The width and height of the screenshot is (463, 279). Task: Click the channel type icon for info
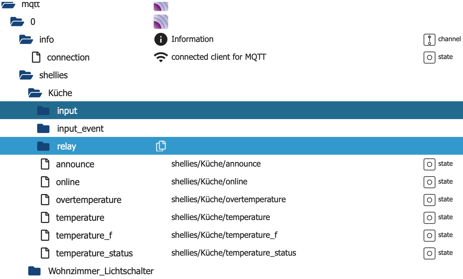point(429,39)
